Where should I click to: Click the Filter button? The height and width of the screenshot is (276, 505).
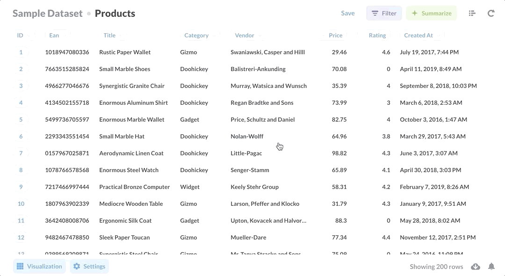[x=384, y=14]
